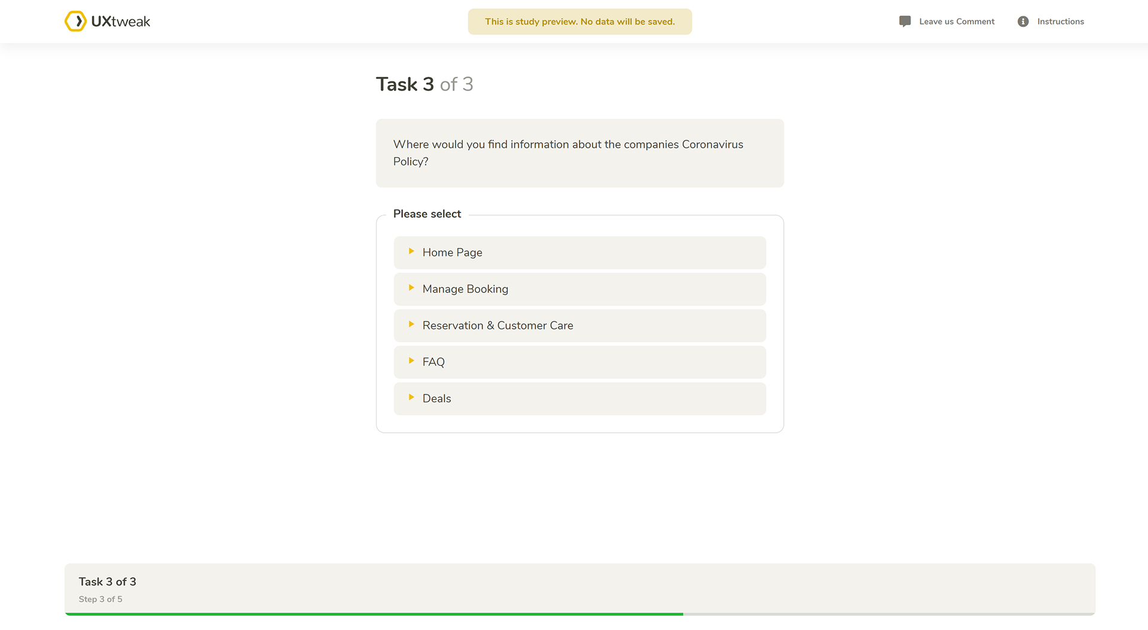
Task: Select the Home Page tree row
Action: 579,253
